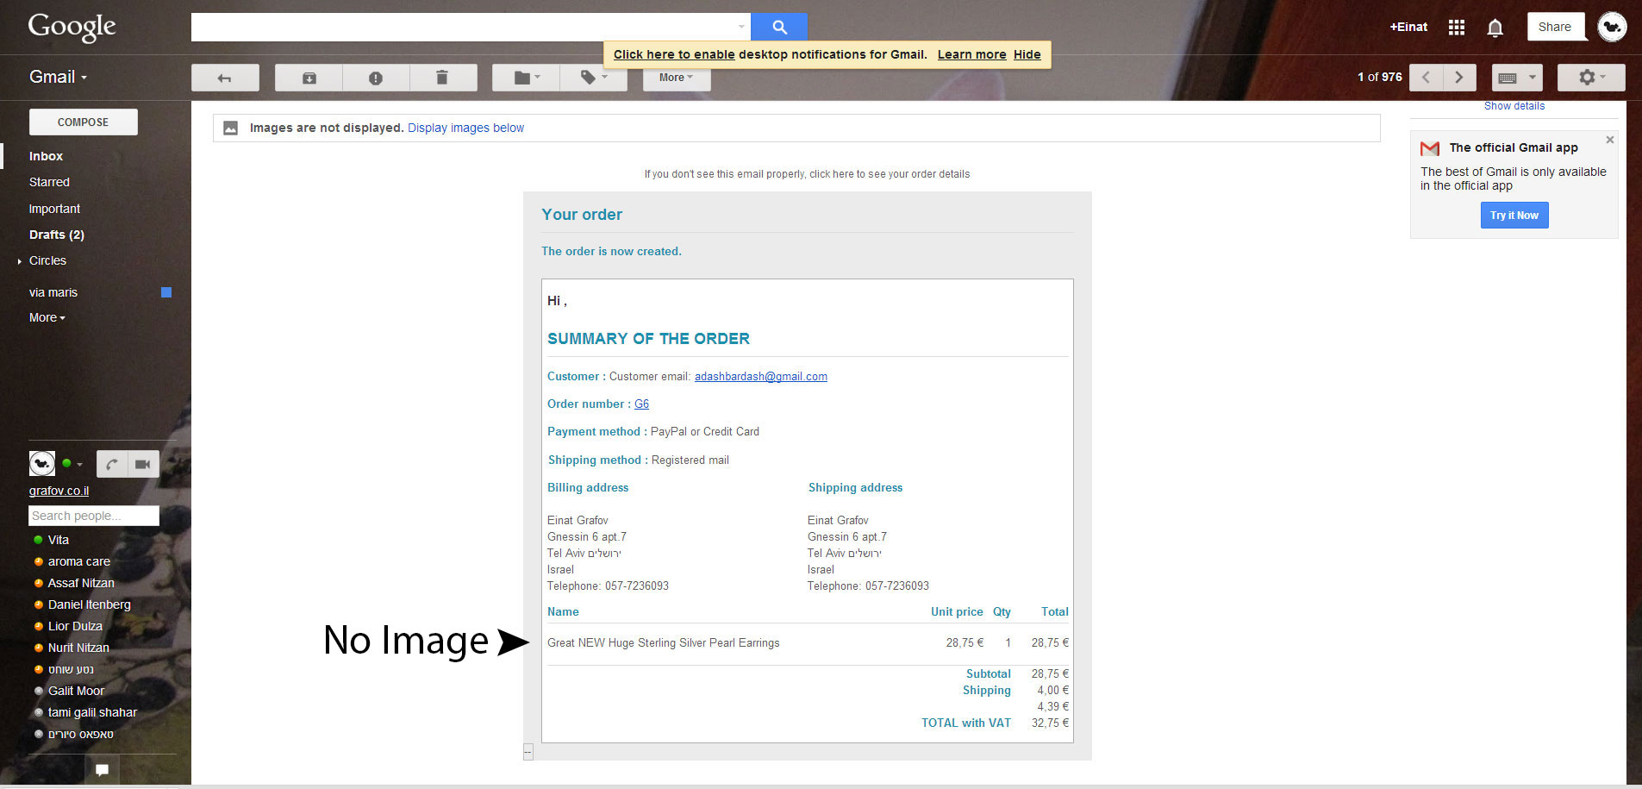Click enable desktop notifications link

pos(674,54)
